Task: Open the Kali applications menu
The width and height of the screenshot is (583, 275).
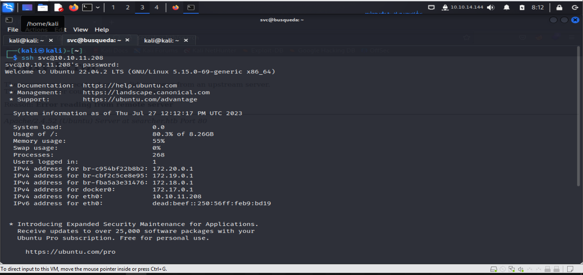Action: [x=9, y=7]
